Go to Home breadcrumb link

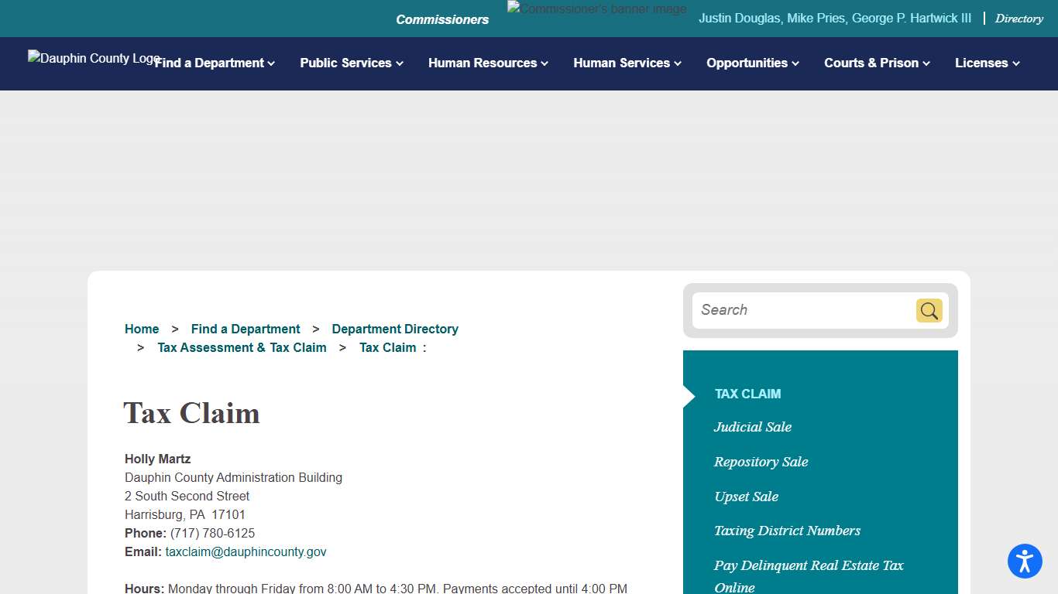tap(142, 329)
